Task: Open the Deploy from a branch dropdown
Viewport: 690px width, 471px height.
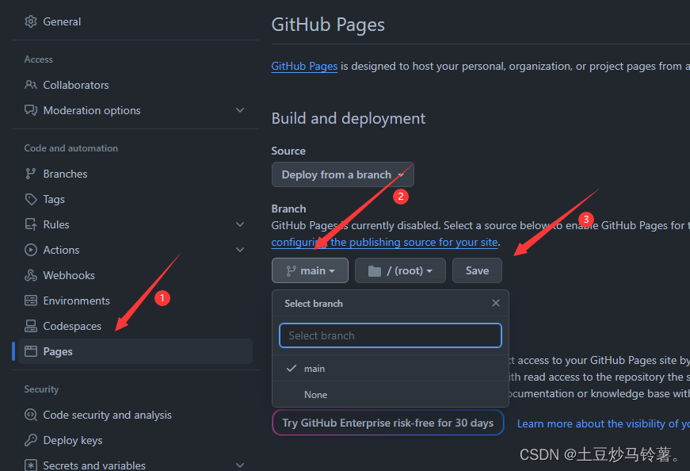Action: click(343, 174)
